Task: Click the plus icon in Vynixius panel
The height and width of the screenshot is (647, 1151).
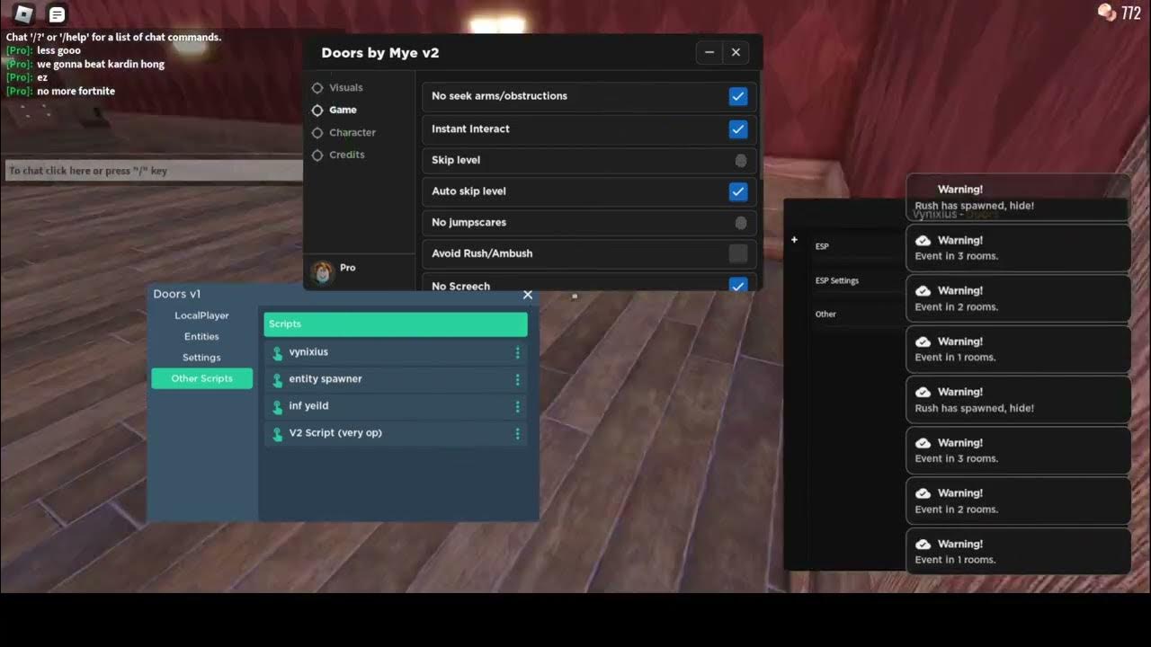Action: 794,240
